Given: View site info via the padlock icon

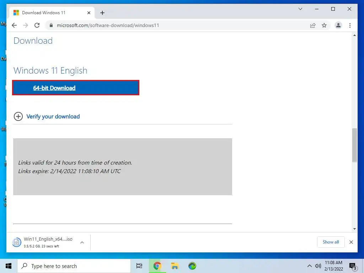Looking at the screenshot, I should (x=51, y=25).
